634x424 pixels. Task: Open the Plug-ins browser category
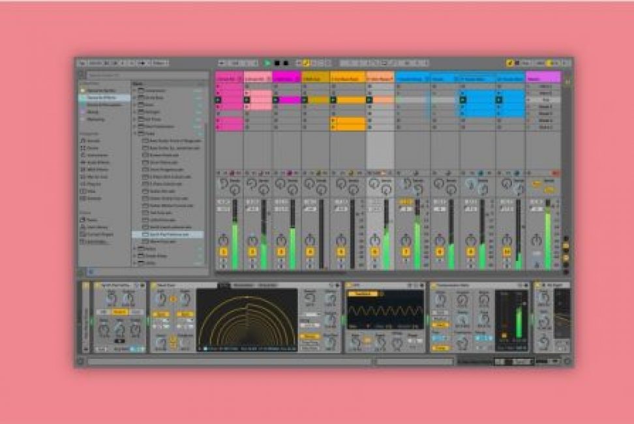click(94, 185)
